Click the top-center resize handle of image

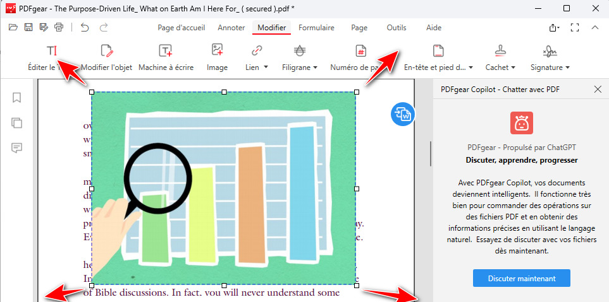[224, 92]
